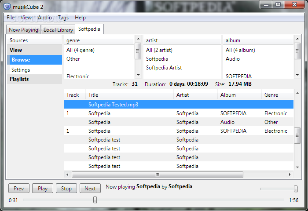Select 'Electronic' in the genre list
Viewport: 308px width, 211px height.
pyautogui.click(x=99, y=76)
